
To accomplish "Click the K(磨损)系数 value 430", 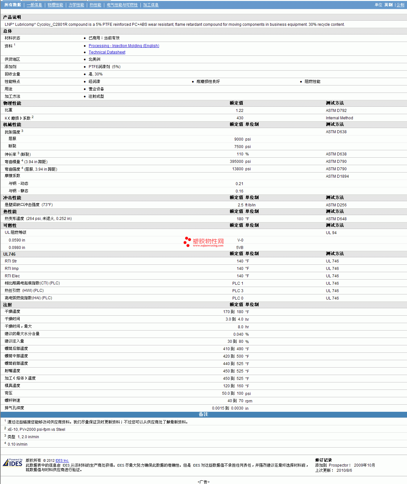I will click(240, 118).
